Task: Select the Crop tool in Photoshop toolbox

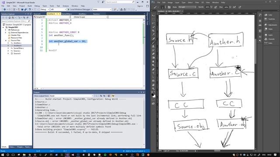Action: (153, 31)
